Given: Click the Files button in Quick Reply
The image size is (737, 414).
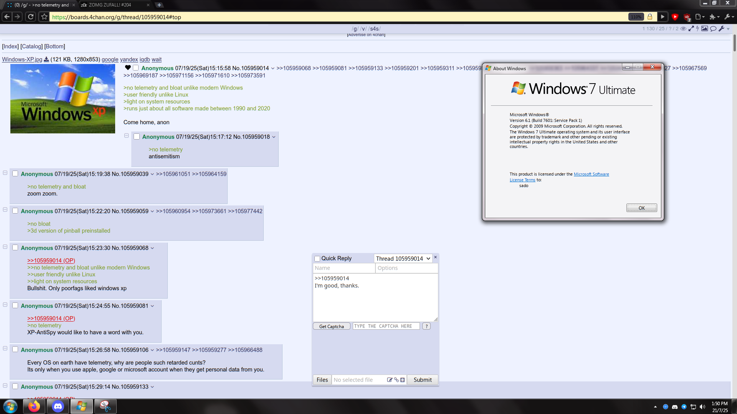Looking at the screenshot, I should 322,380.
